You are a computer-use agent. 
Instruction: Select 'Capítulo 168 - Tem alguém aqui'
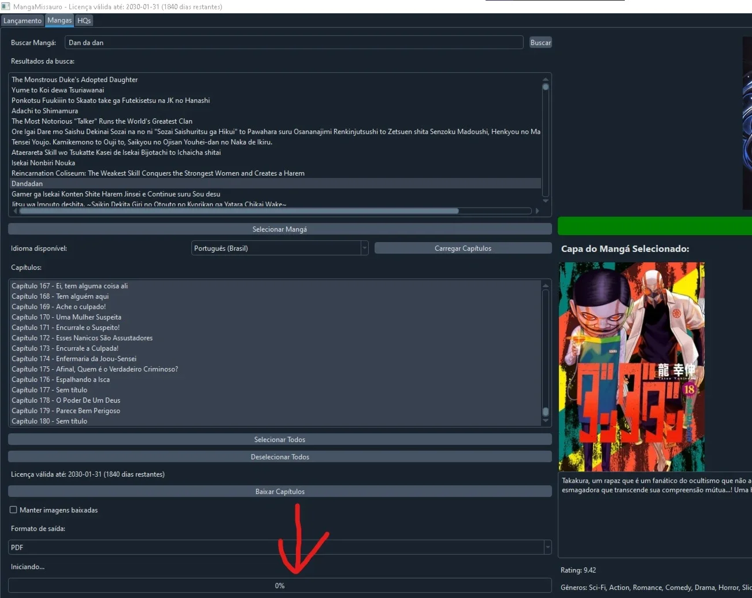click(275, 296)
